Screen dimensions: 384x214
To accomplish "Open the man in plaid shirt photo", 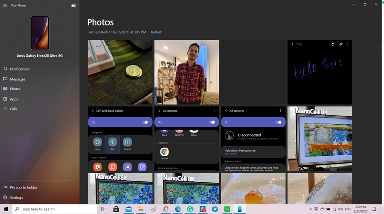I will [186, 73].
